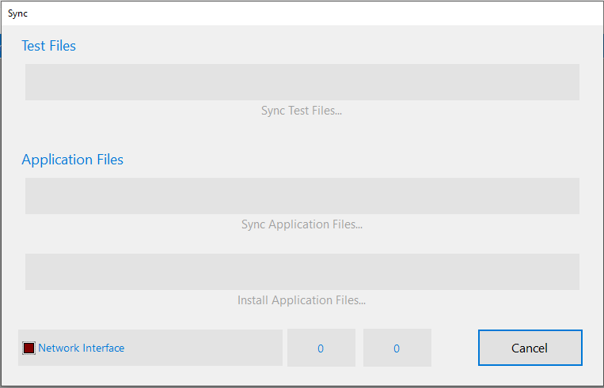Select the Sync Test Files... label
604x388 pixels.
tap(302, 111)
